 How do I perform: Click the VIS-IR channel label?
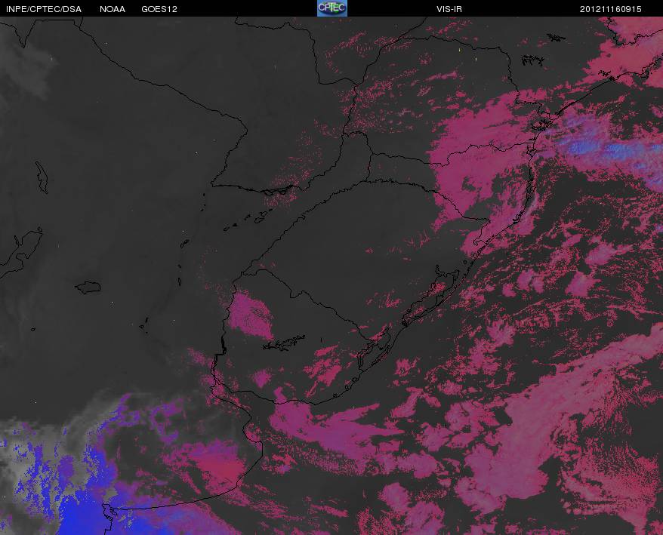pos(449,9)
